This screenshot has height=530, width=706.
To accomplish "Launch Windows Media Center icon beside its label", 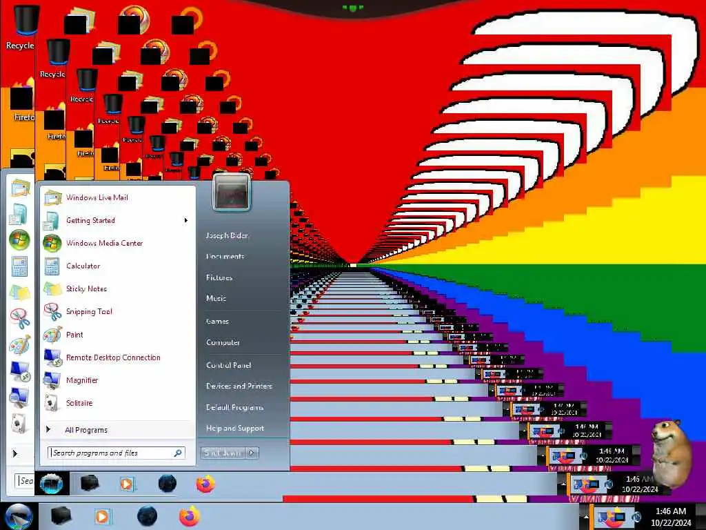I will click(52, 244).
